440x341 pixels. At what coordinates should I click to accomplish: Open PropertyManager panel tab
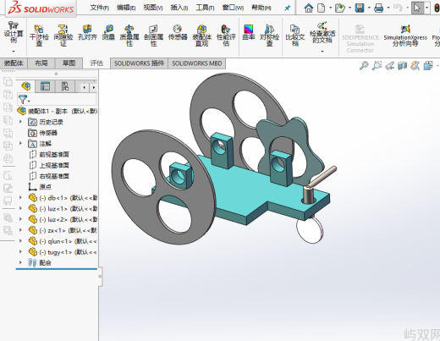tap(45, 86)
